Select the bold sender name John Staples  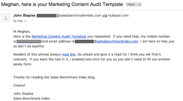click(24, 15)
